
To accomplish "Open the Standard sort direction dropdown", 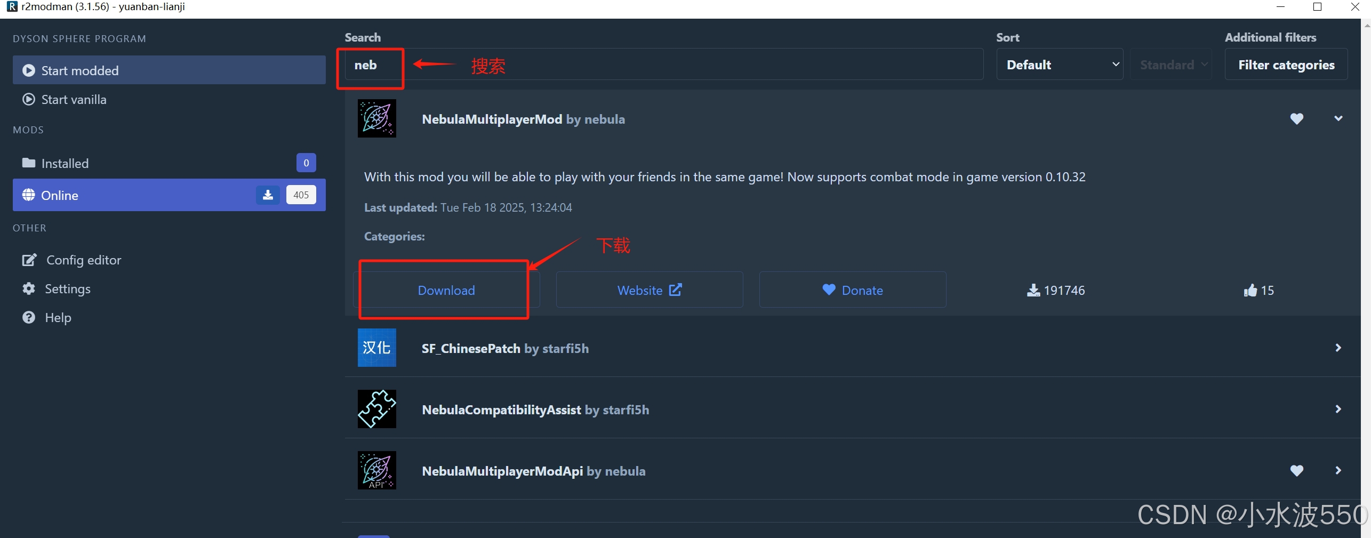I will tap(1171, 65).
